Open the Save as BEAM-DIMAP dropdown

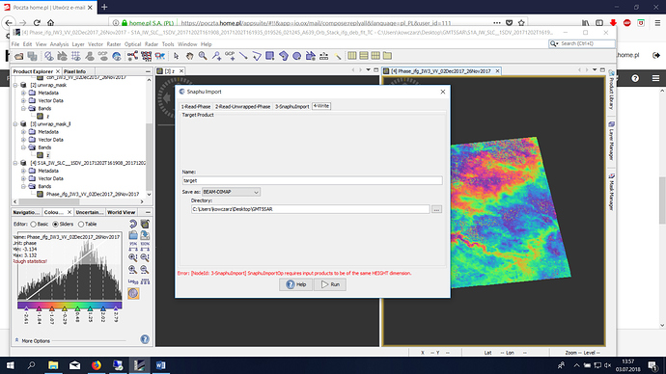pyautogui.click(x=231, y=192)
